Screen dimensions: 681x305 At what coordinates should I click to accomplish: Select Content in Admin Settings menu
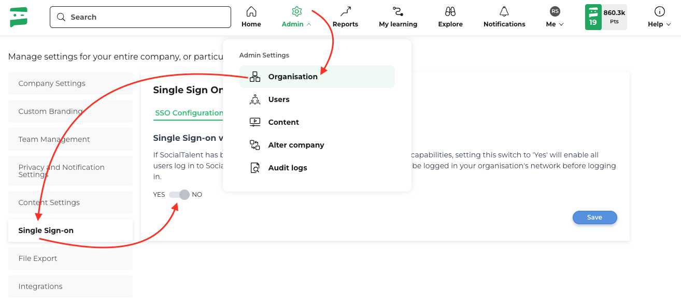coord(317,122)
